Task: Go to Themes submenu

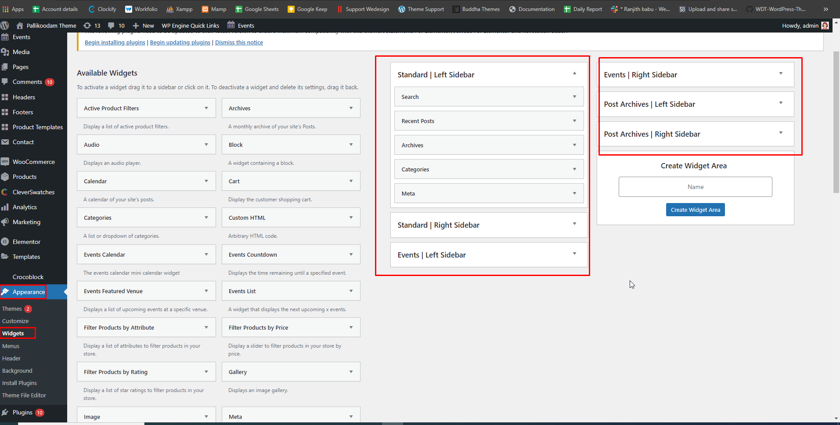Action: pyautogui.click(x=12, y=309)
